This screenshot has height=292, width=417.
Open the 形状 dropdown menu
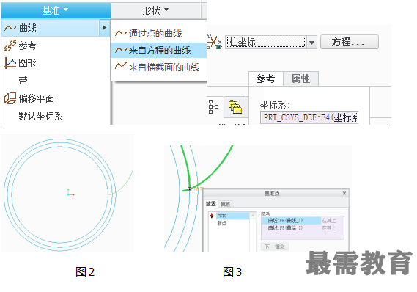tap(155, 10)
